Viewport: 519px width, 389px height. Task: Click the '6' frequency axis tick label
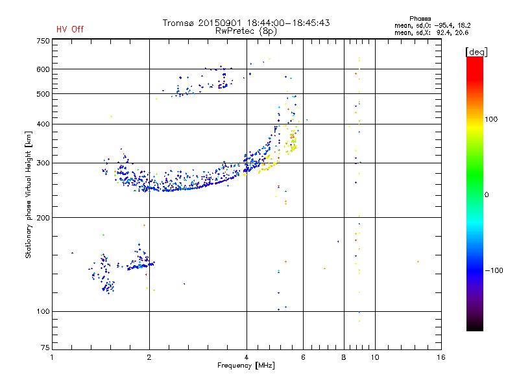[303, 357]
